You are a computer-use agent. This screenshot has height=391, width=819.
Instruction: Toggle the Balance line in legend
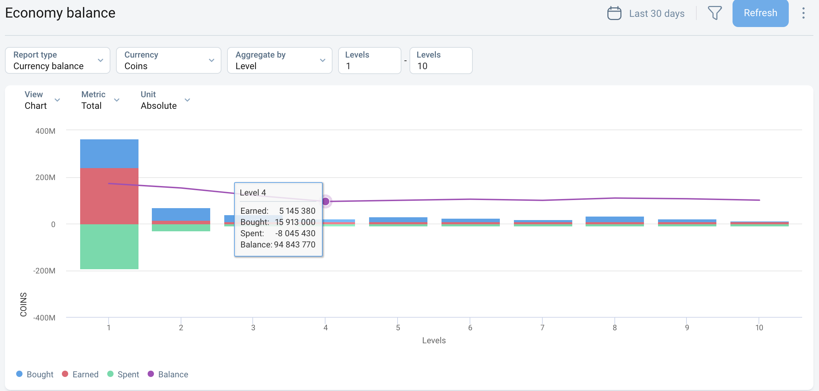(x=168, y=374)
